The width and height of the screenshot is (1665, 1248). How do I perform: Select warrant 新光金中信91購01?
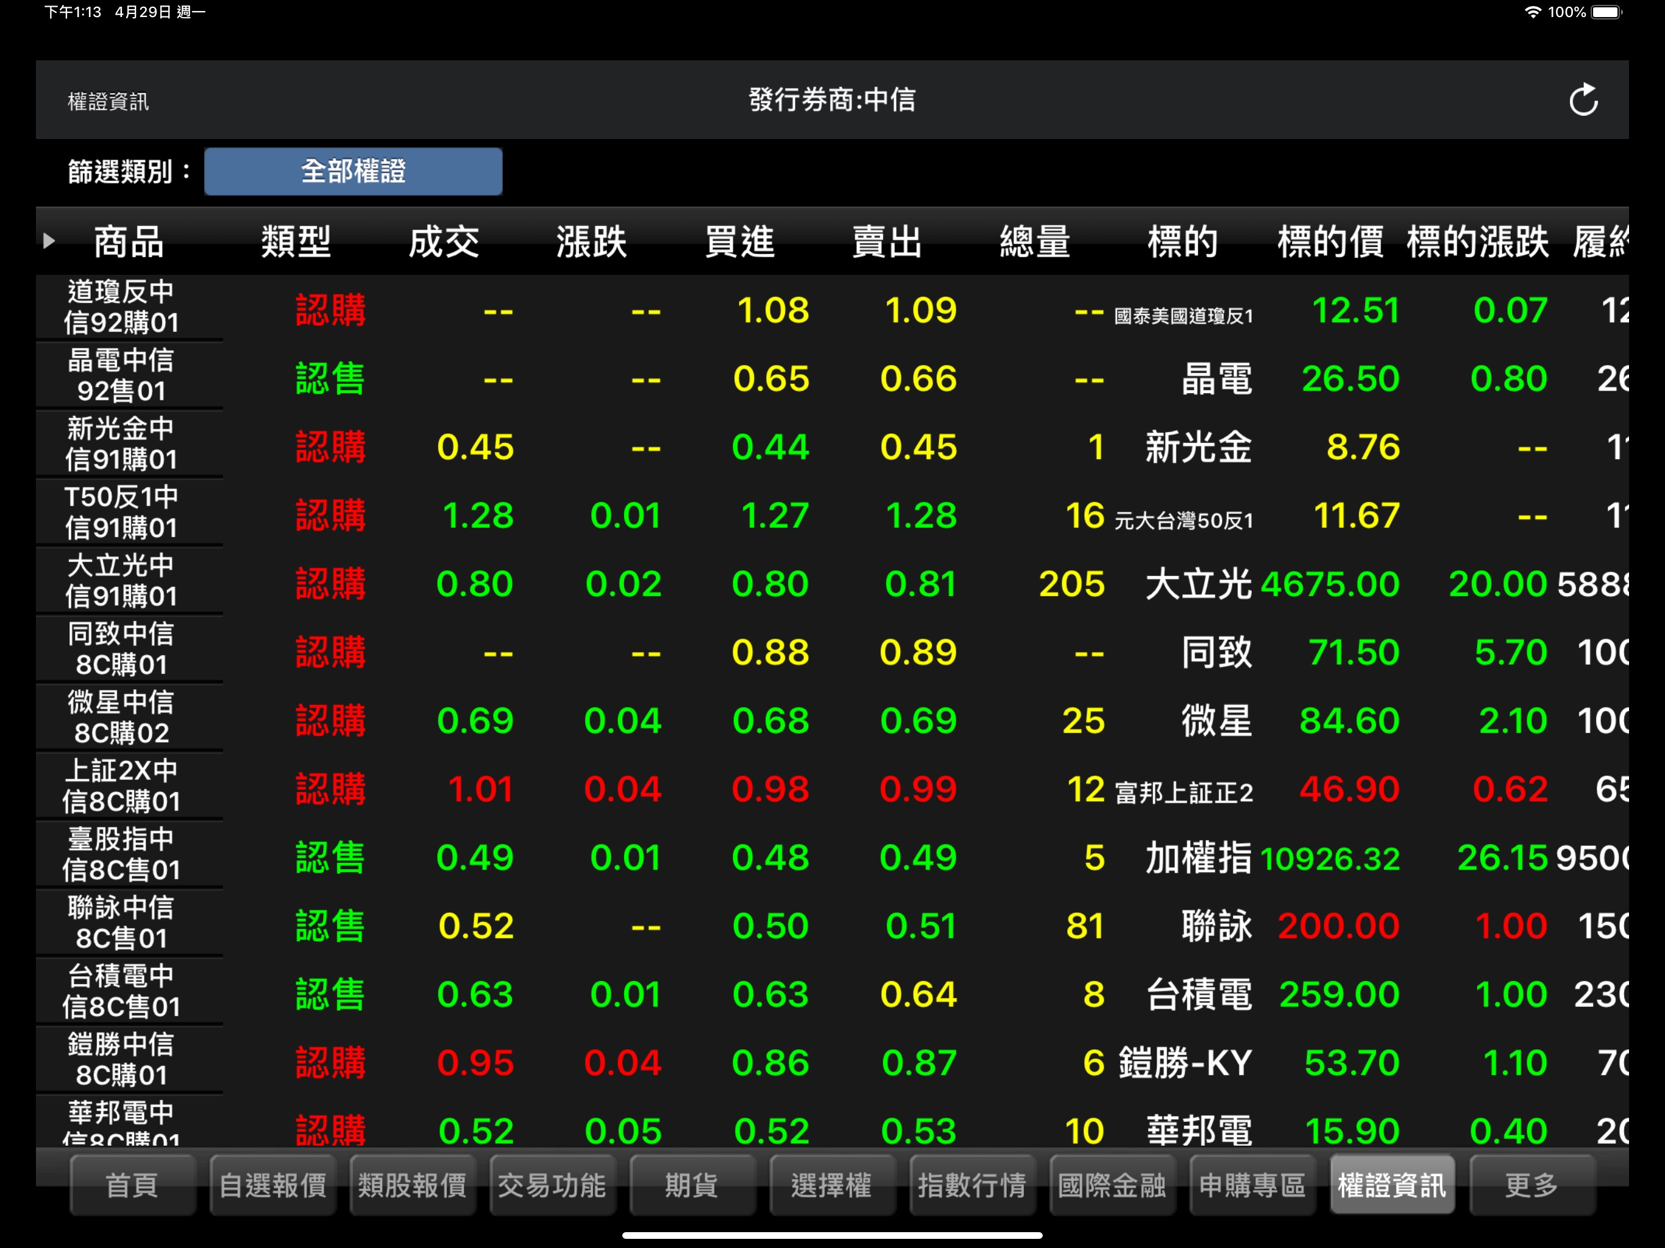click(121, 444)
